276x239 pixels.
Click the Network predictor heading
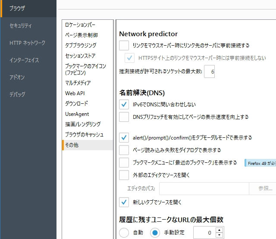tap(148, 34)
